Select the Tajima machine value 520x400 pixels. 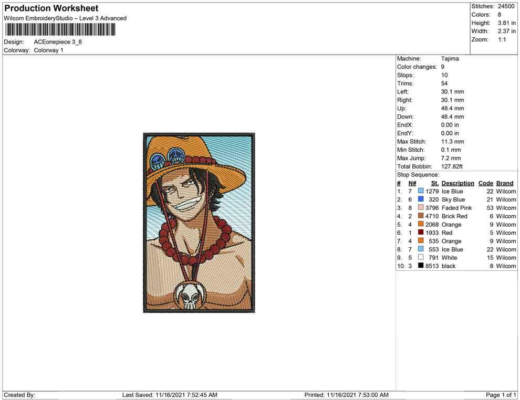[x=450, y=59]
